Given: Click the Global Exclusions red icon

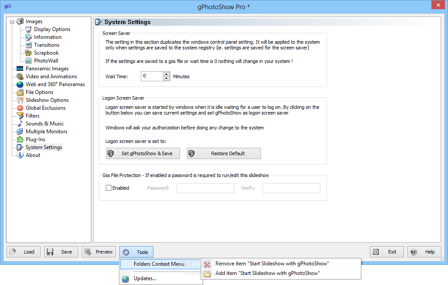Looking at the screenshot, I should click(20, 108).
